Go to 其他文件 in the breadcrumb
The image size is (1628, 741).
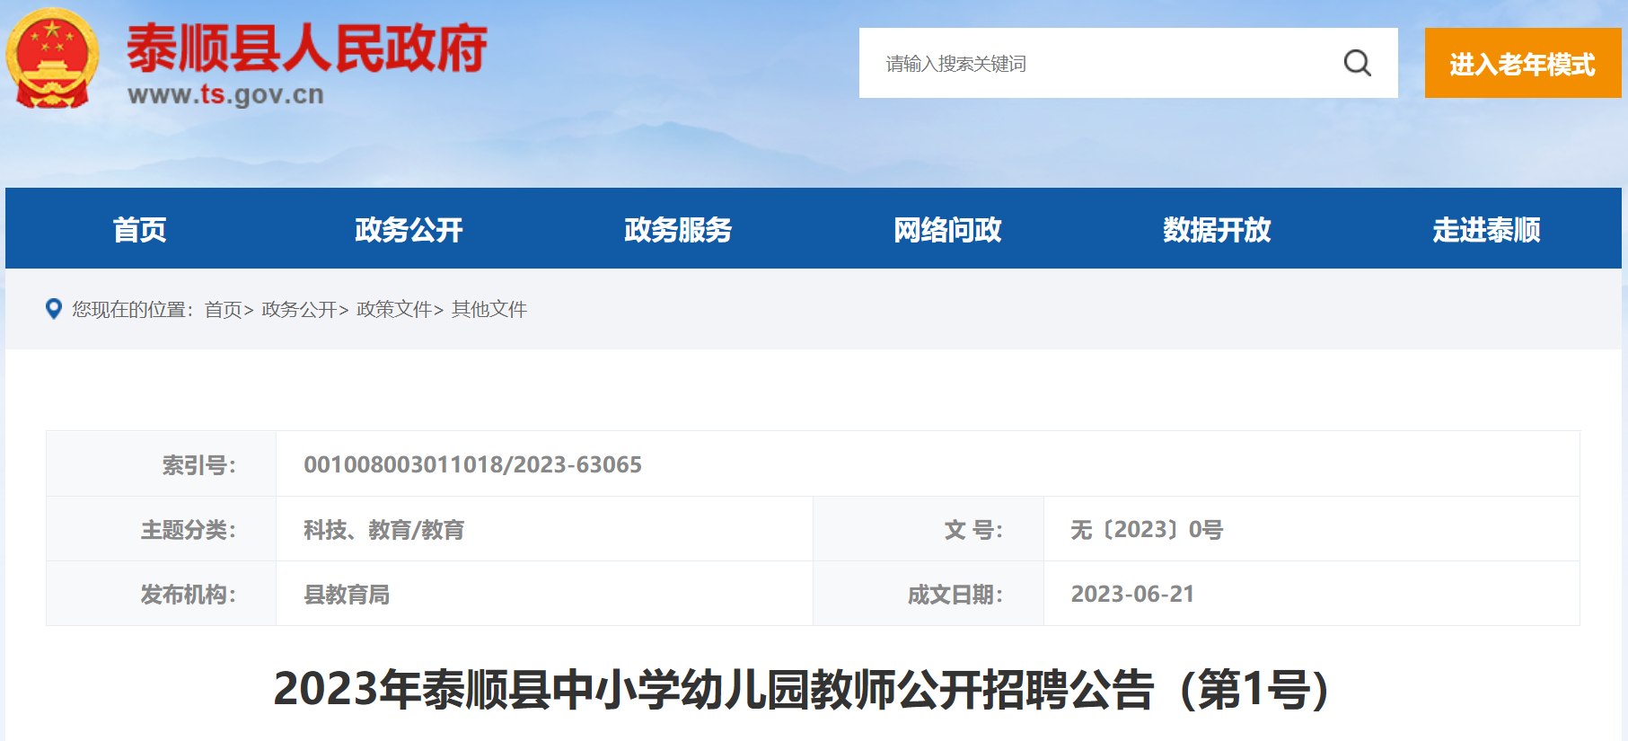pyautogui.click(x=489, y=309)
